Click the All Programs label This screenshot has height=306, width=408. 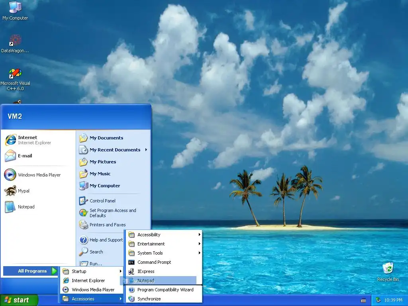point(32,271)
